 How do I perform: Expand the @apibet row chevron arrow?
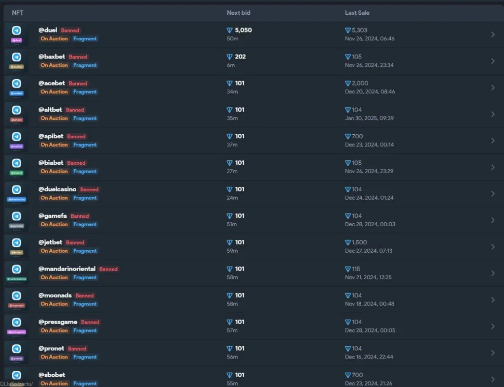493,141
